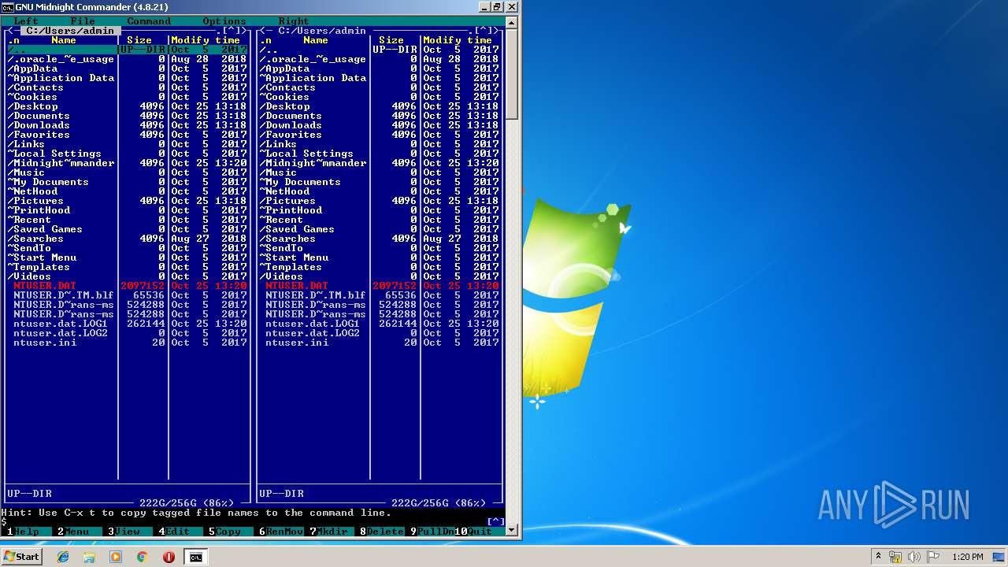
Task: Open Opera browser from taskbar
Action: (169, 557)
